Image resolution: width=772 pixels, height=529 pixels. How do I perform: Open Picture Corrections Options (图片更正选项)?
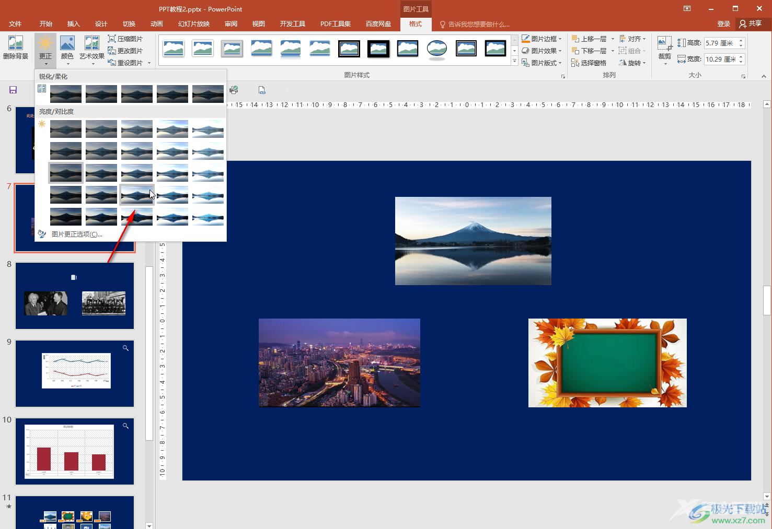pos(77,234)
